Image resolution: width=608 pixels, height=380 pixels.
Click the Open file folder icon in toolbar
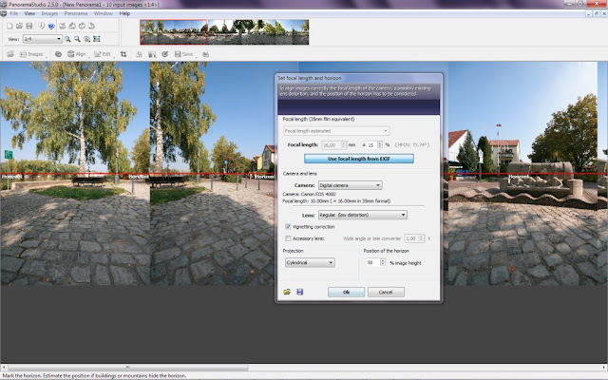19,26
